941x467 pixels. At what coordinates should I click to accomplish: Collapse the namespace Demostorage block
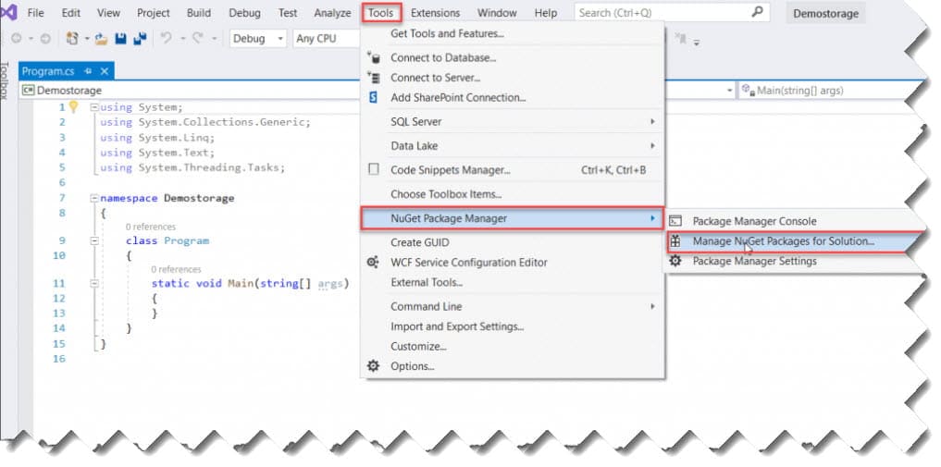[x=94, y=198]
